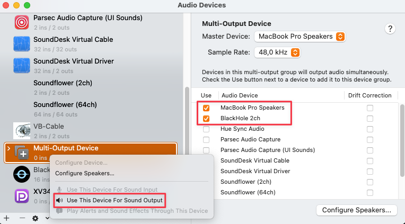Image resolution: width=405 pixels, height=224 pixels.
Task: Expand the Multi-Output Device disclosure arrow
Action: point(8,149)
